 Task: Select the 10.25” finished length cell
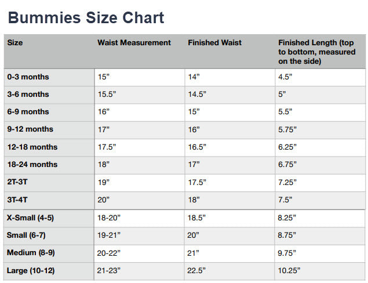290,270
